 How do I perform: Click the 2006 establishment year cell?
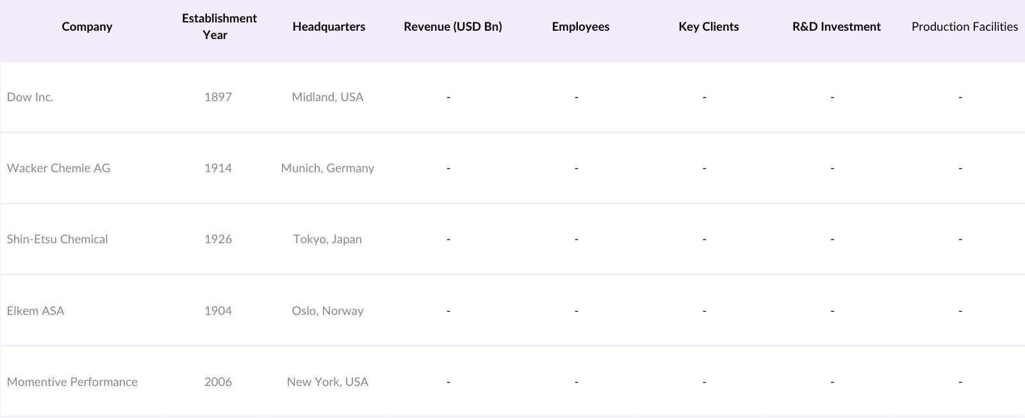(x=218, y=382)
